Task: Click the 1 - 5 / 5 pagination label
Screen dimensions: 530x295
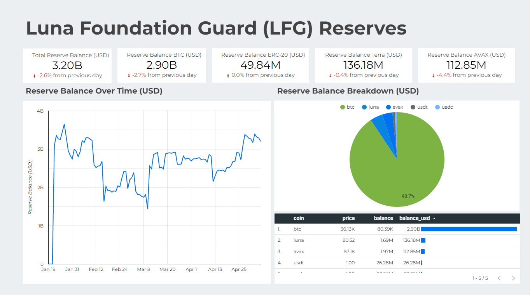Action: (x=480, y=278)
